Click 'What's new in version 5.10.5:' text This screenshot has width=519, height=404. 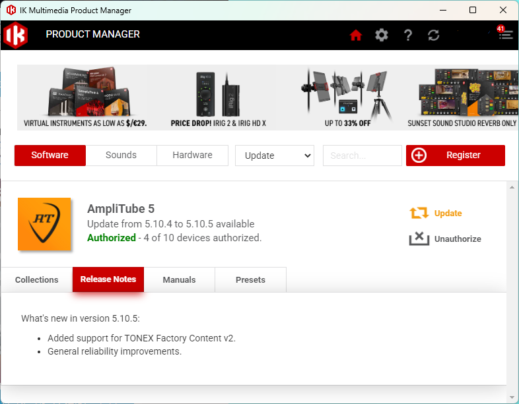tap(81, 318)
